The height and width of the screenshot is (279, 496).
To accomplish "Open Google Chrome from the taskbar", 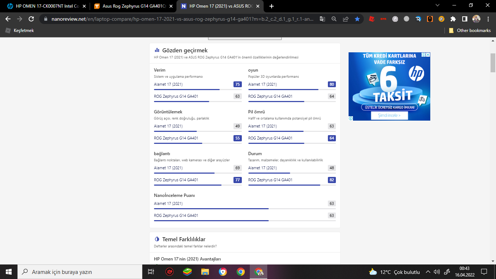I will click(x=240, y=272).
